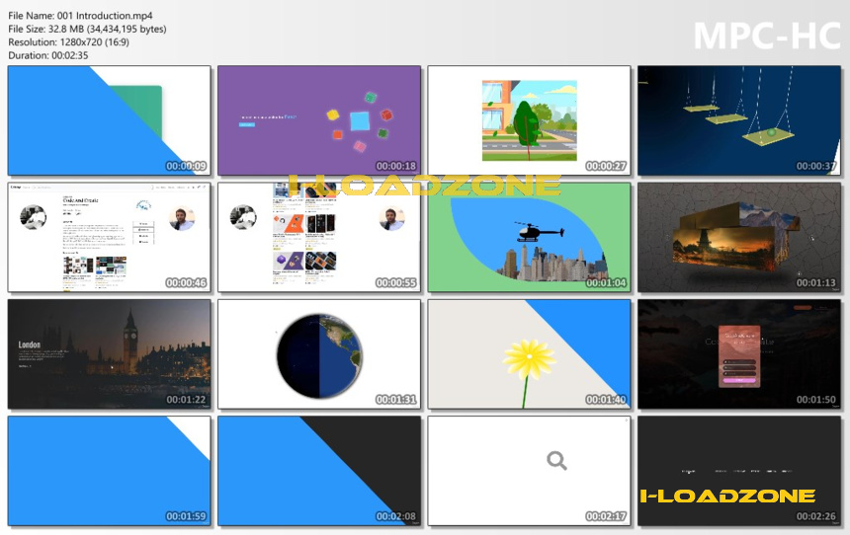Click the black-and-white avatar in the 00:00:46 frame
The width and height of the screenshot is (850, 535).
tap(33, 217)
